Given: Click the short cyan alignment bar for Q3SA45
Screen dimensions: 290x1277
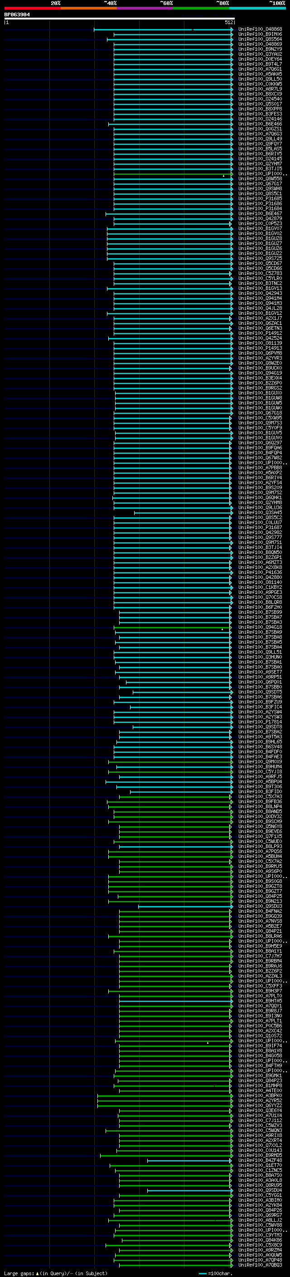Looking at the screenshot, I should pyautogui.click(x=183, y=513).
